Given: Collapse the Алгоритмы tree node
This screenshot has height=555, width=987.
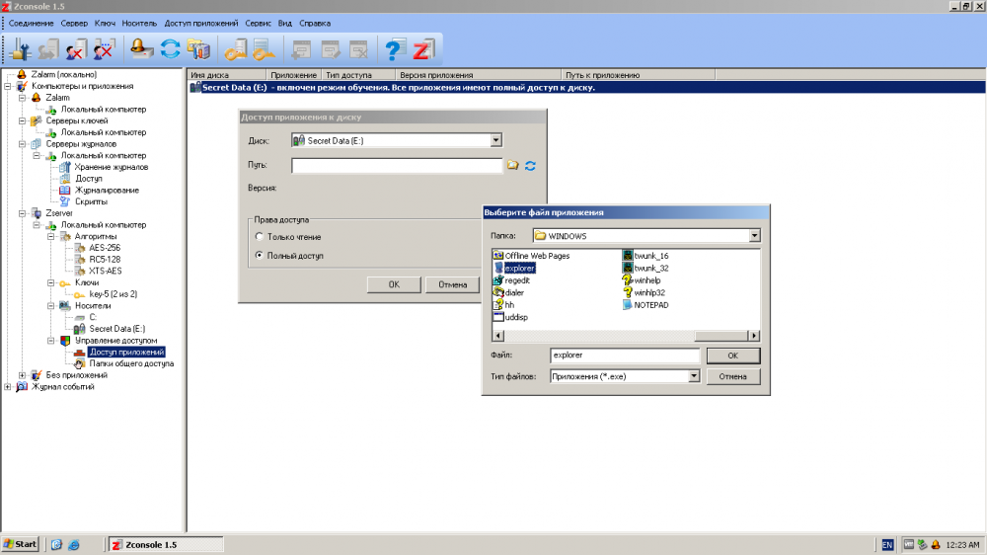Looking at the screenshot, I should [51, 236].
